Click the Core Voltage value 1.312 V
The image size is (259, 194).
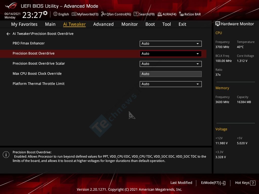click(x=242, y=61)
